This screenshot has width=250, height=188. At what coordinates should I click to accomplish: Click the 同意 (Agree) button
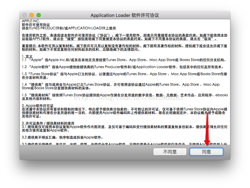click(x=206, y=152)
